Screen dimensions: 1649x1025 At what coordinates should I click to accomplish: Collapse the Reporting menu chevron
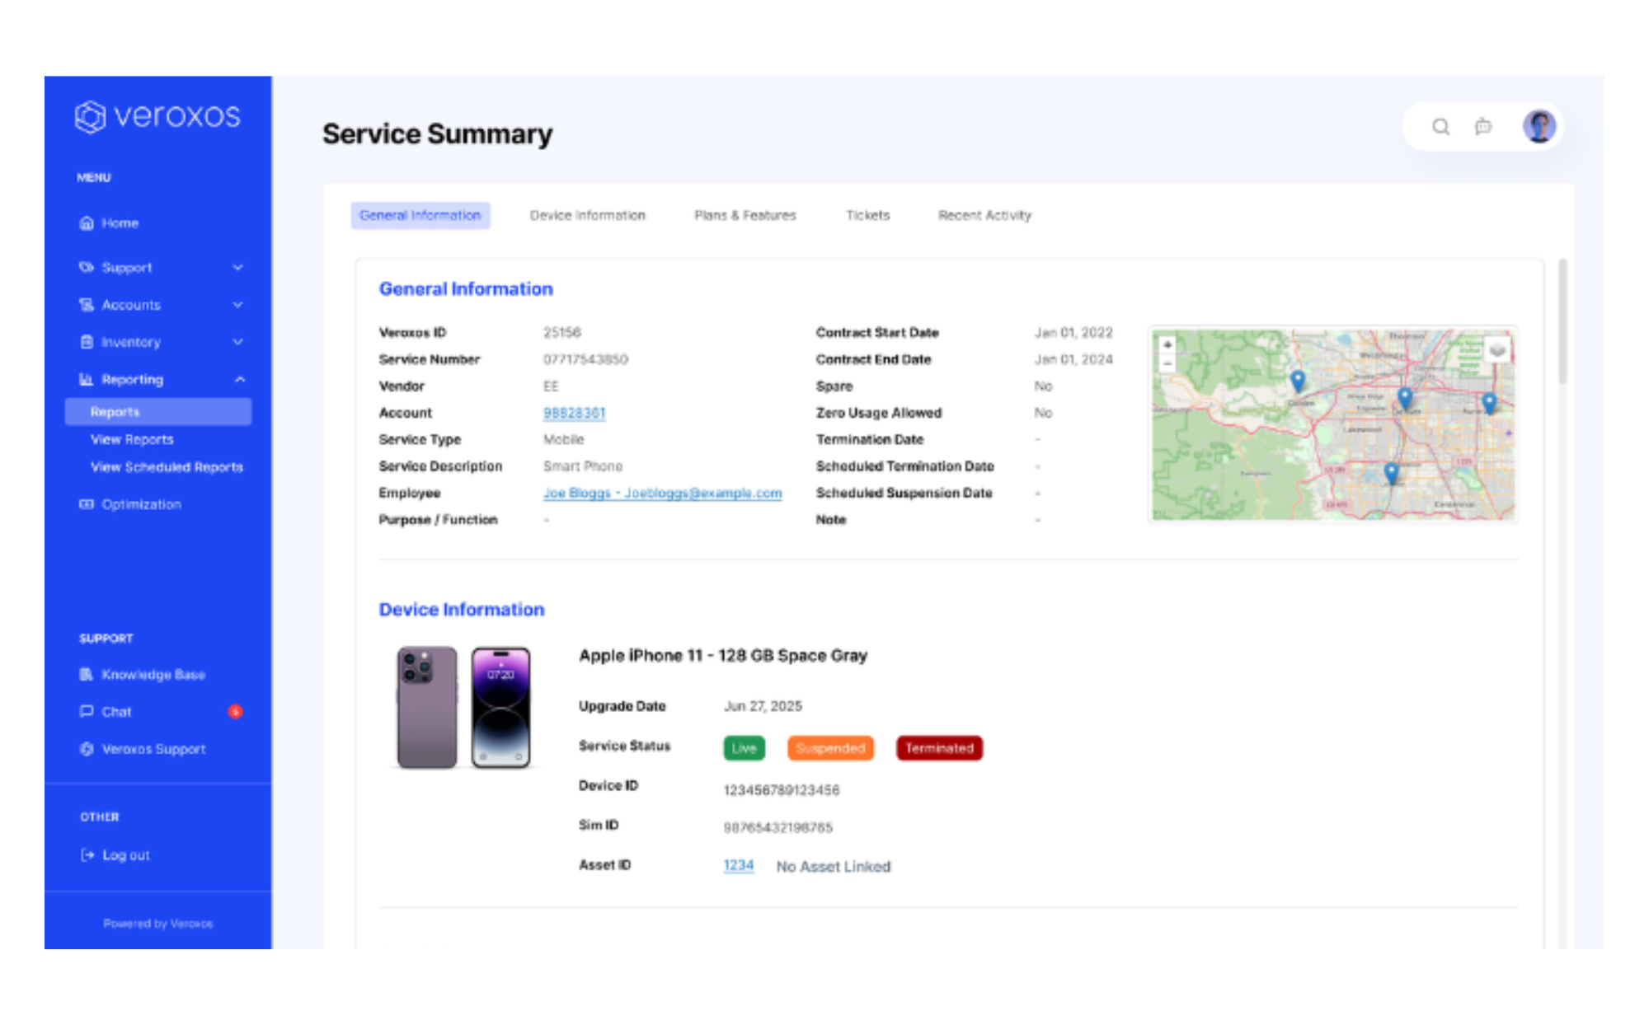click(x=240, y=380)
